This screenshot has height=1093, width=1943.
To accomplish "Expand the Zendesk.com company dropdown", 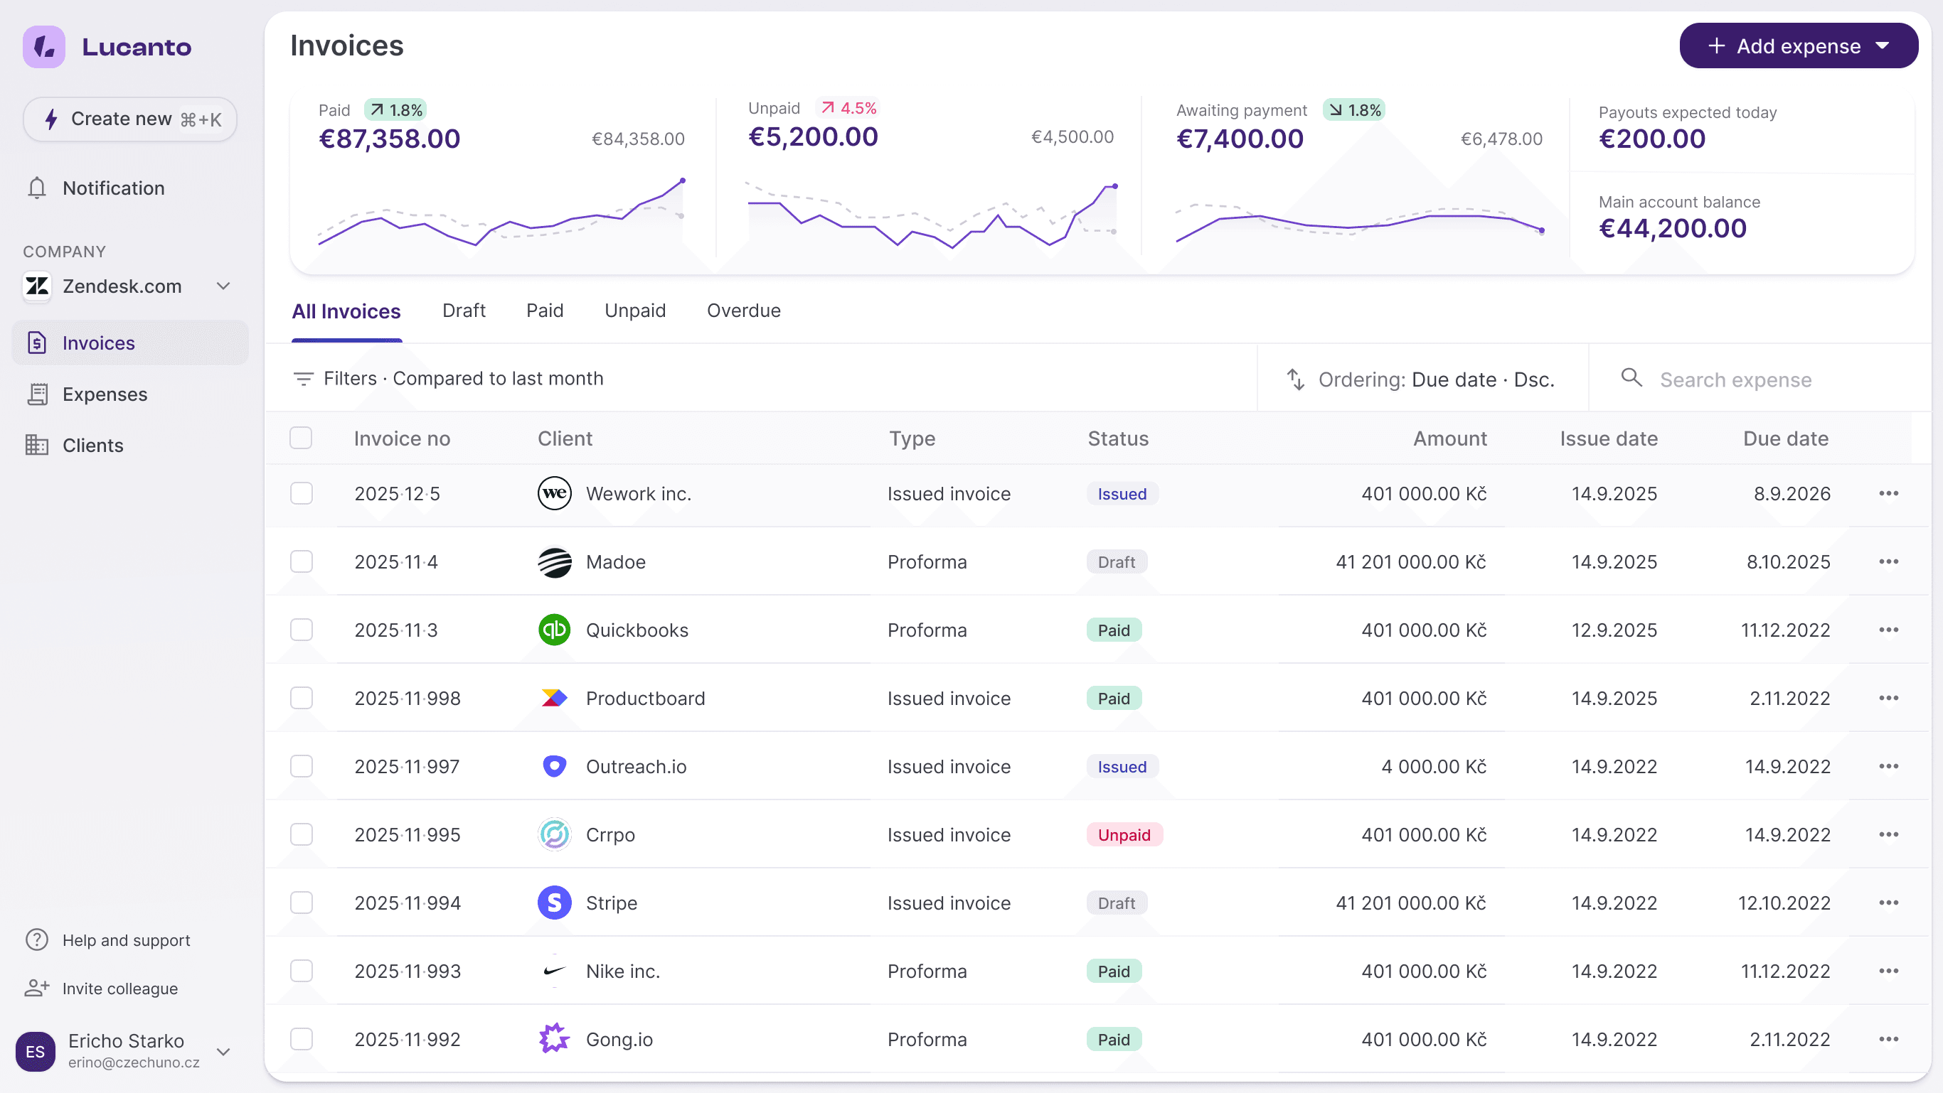I will point(223,286).
